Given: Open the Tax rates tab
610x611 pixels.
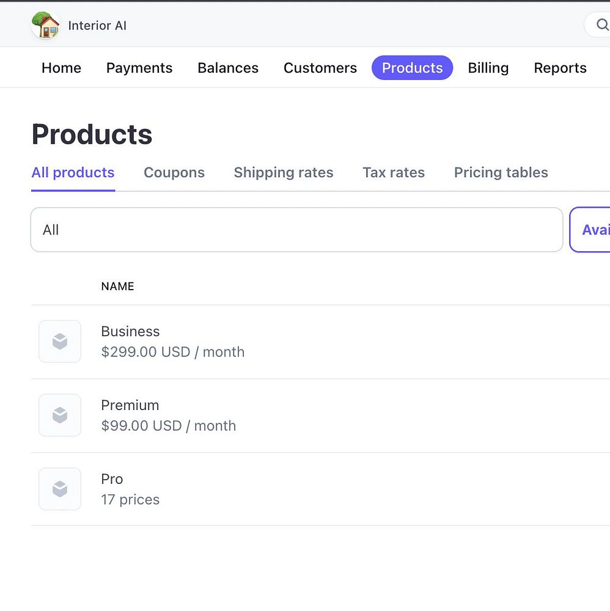Looking at the screenshot, I should click(394, 173).
